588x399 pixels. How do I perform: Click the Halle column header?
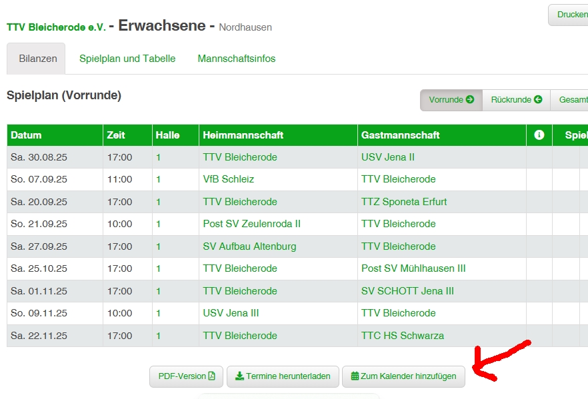[x=175, y=135]
